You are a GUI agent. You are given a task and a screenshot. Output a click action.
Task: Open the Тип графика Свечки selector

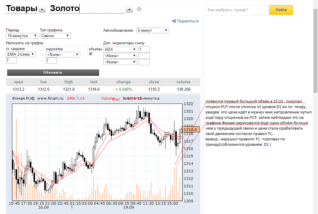tap(55, 36)
